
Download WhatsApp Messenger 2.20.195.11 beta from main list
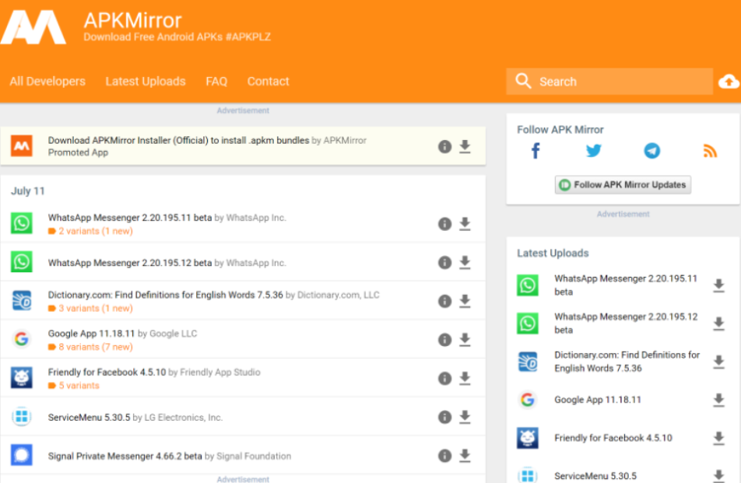click(x=465, y=224)
